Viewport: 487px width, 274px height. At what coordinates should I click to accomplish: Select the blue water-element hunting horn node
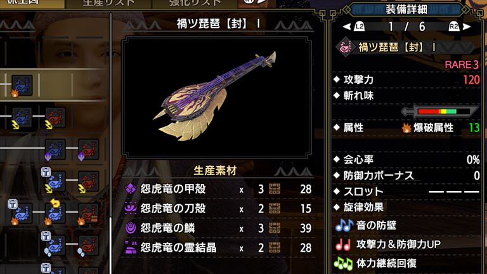(55, 245)
